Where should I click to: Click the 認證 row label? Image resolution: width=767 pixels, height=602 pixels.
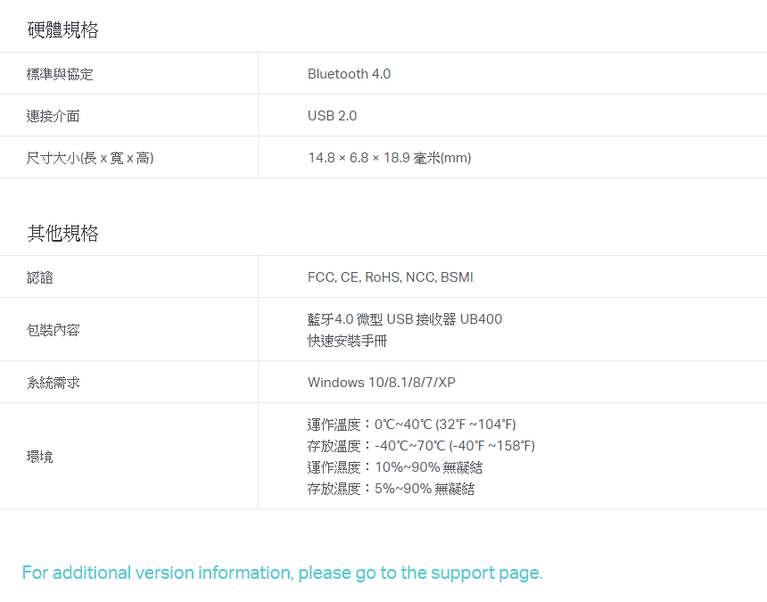click(39, 277)
